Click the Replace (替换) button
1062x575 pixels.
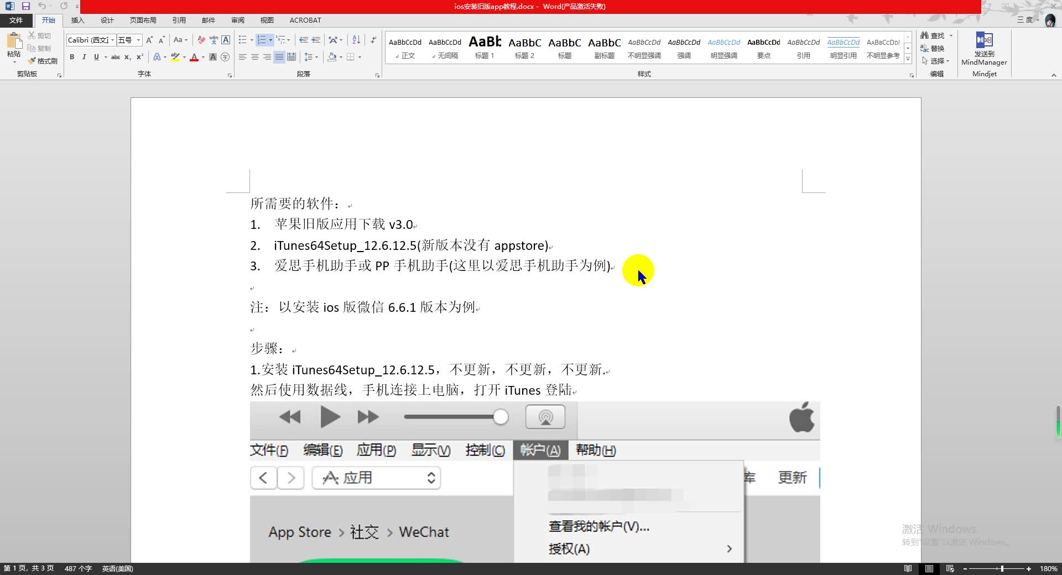coord(933,48)
